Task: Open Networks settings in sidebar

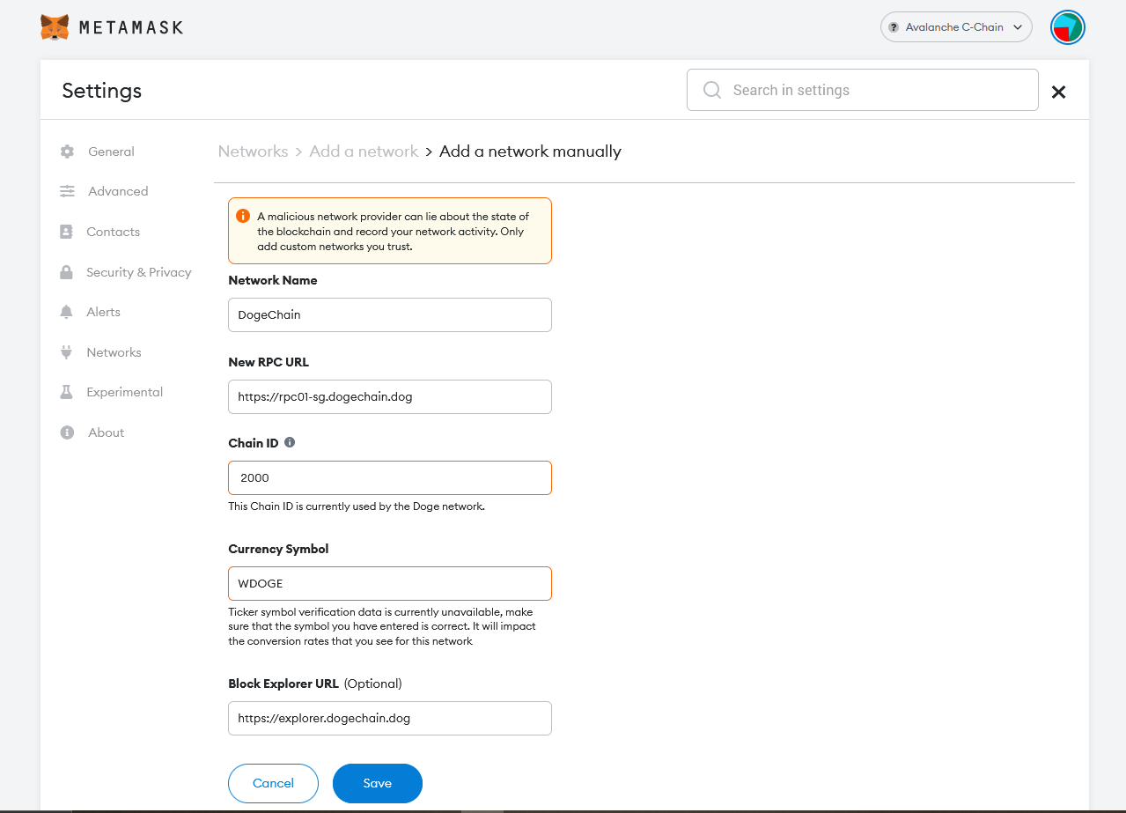Action: (x=114, y=352)
